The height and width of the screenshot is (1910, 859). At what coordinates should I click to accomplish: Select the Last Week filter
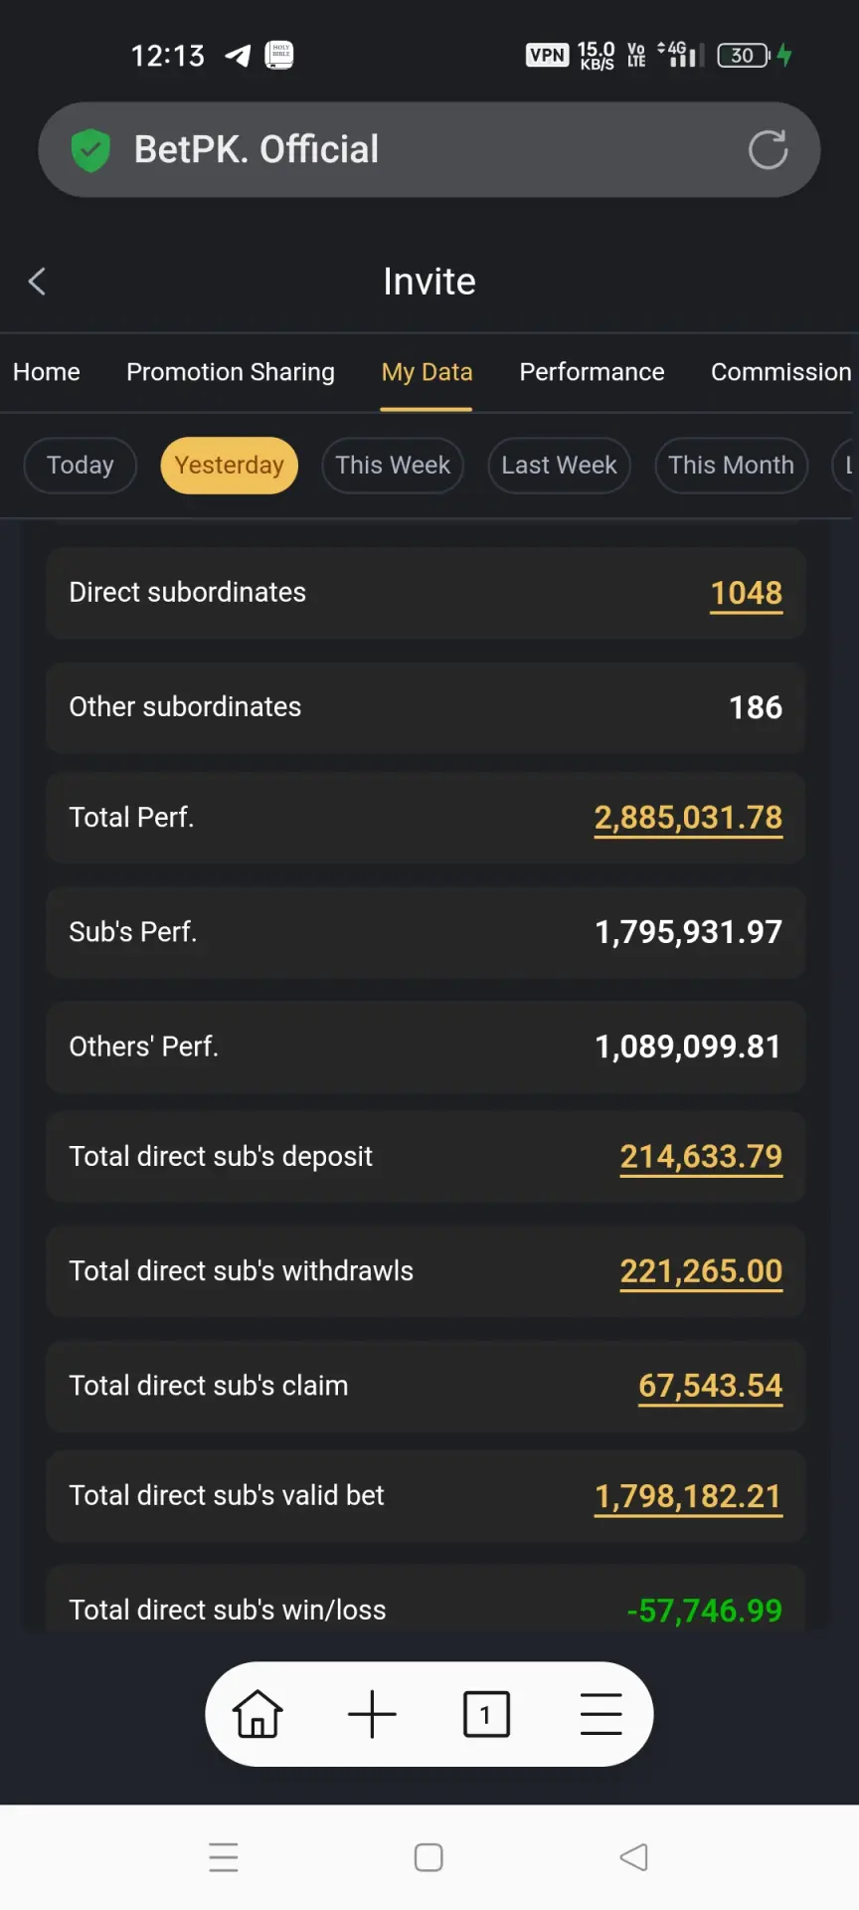click(559, 466)
